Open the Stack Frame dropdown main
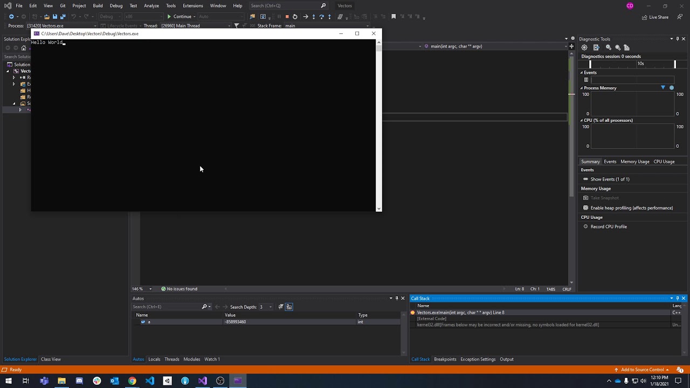This screenshot has width=690, height=388. click(327, 25)
